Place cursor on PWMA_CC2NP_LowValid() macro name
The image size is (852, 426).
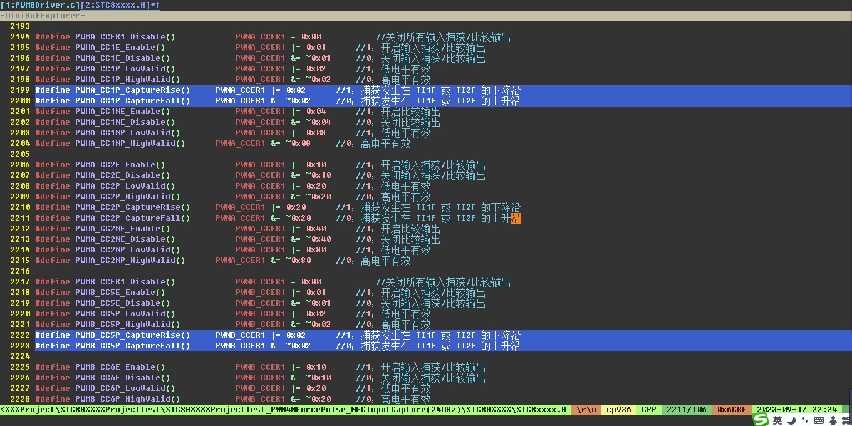(x=128, y=250)
